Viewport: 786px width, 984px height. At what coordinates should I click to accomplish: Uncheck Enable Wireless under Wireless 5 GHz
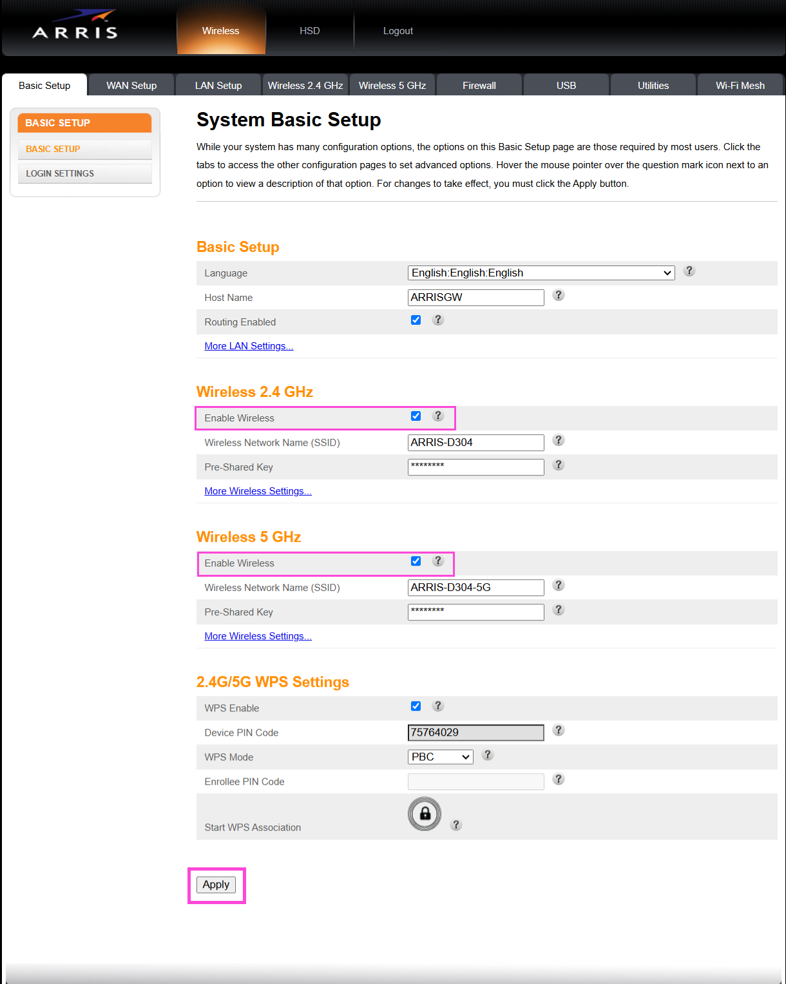click(x=416, y=561)
